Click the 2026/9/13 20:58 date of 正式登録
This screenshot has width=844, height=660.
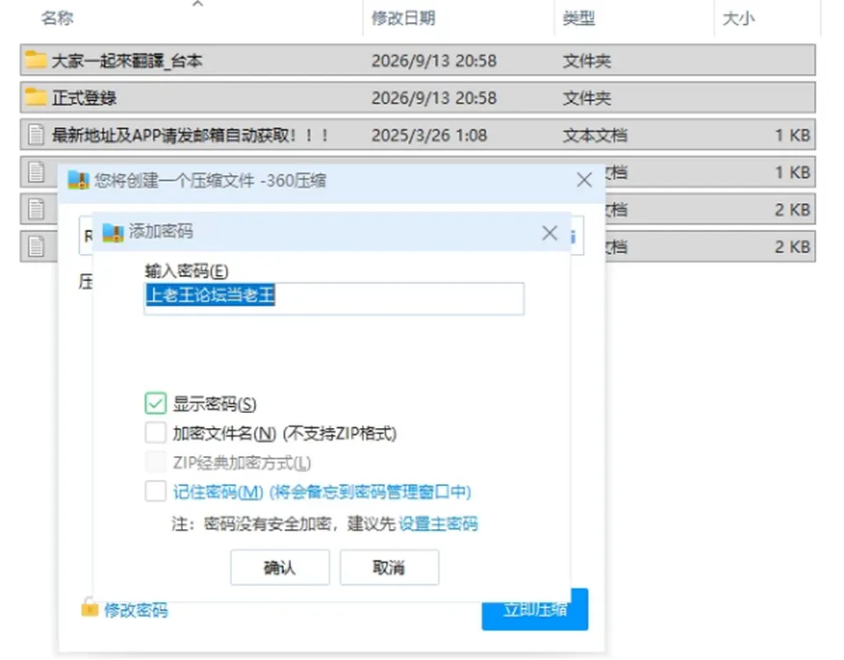433,98
